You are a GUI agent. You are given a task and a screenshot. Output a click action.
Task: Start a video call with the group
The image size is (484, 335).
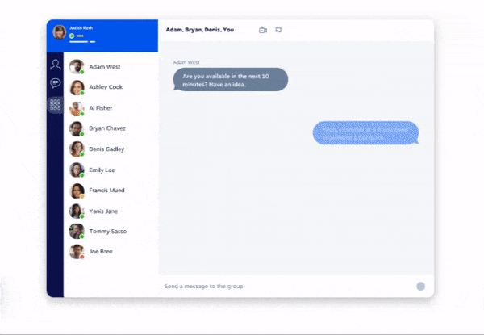263,30
